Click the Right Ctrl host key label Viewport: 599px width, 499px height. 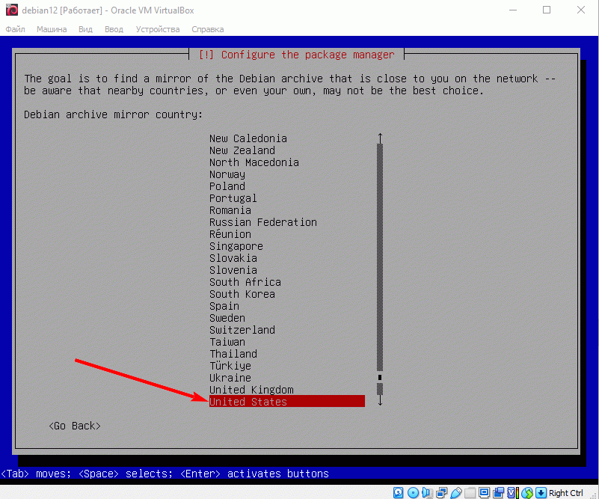566,493
